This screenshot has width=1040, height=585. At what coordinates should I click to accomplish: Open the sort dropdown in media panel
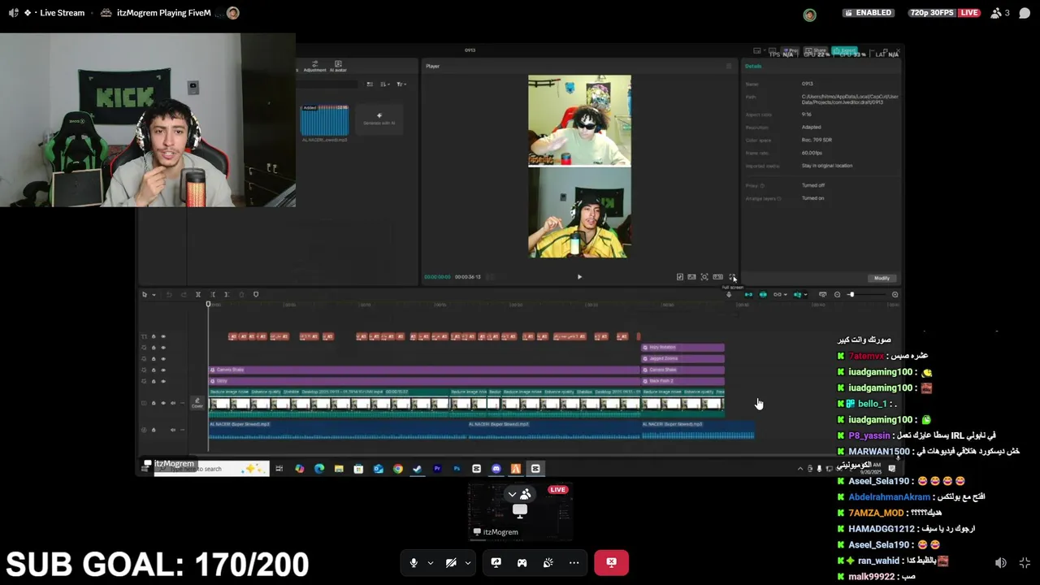tap(385, 84)
